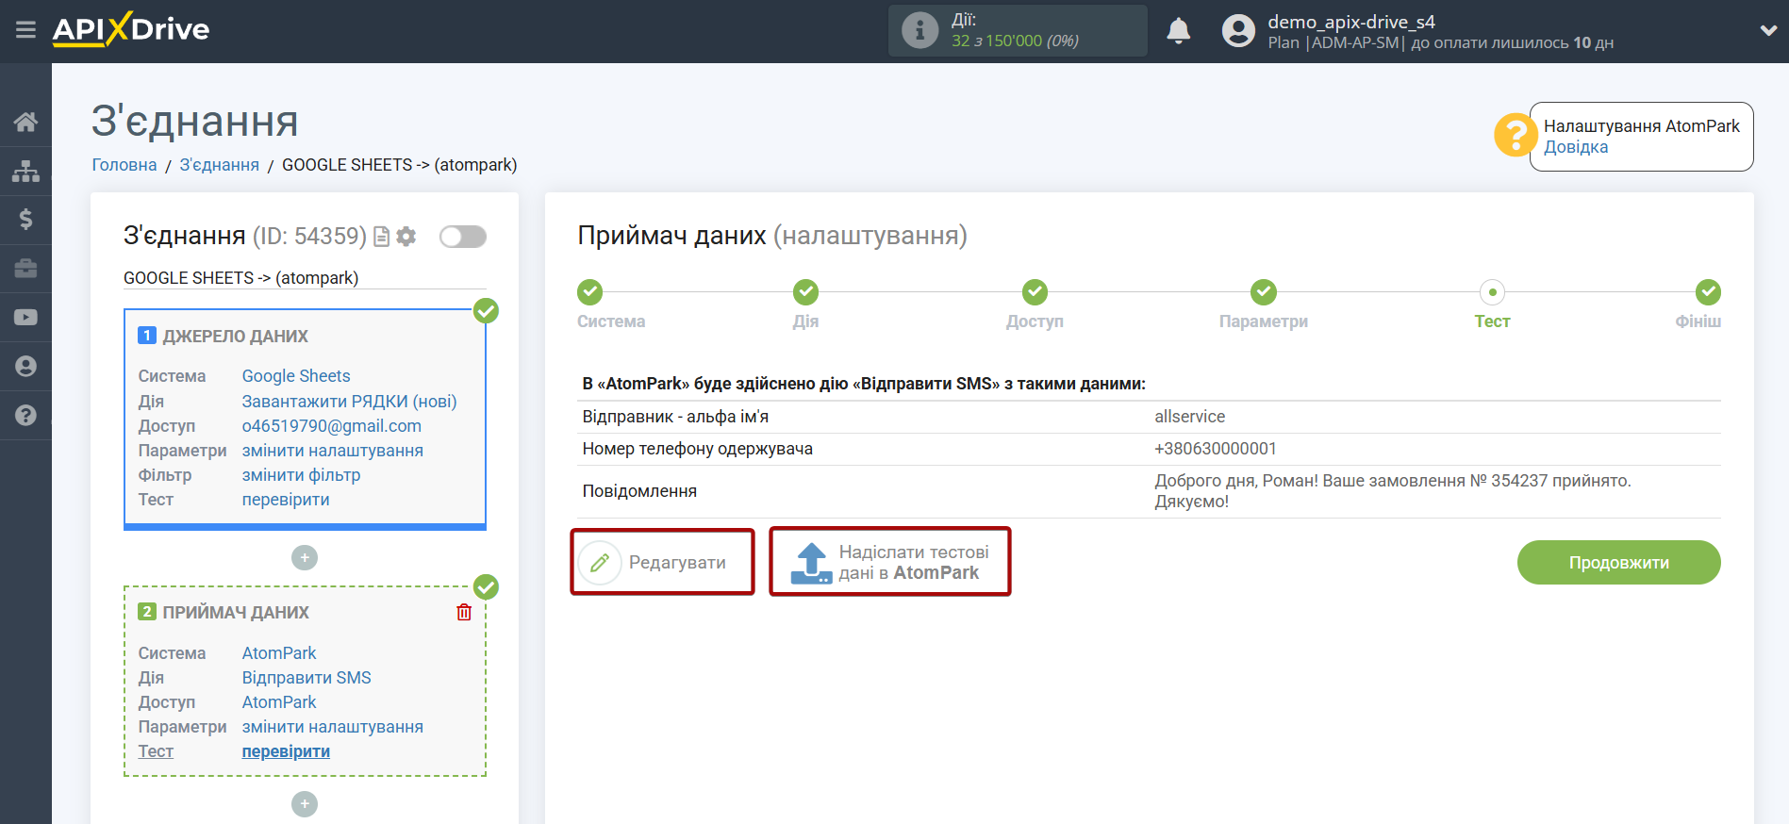This screenshot has height=824, width=1789.
Task: Open o46519790@gmail.com access link
Action: click(332, 426)
